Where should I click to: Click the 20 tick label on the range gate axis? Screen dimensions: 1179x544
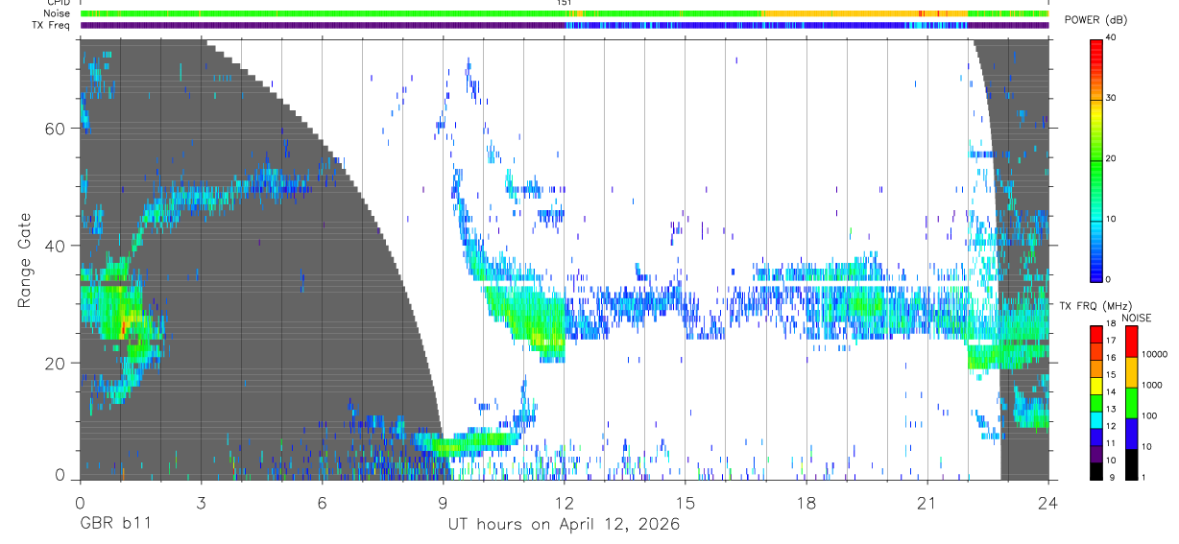click(55, 363)
